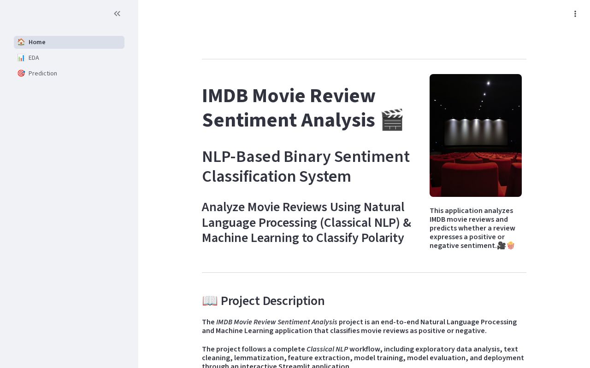Image resolution: width=590 pixels, height=368 pixels.
Task: Click the italic 'Classical NLP' text
Action: pos(327,349)
